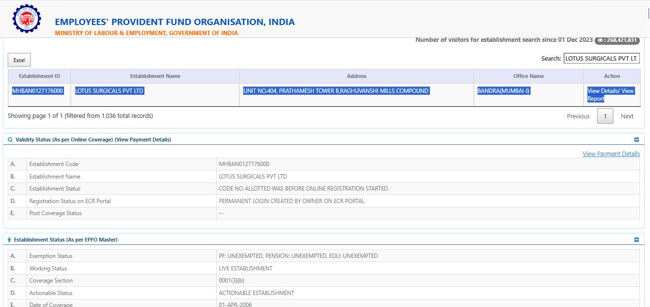Image resolution: width=650 pixels, height=307 pixels.
Task: Click the establishment ID MHBAN0127176000 cell
Action: [x=38, y=91]
